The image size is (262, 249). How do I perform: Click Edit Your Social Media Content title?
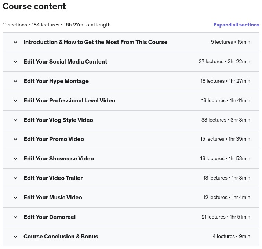coord(65,62)
